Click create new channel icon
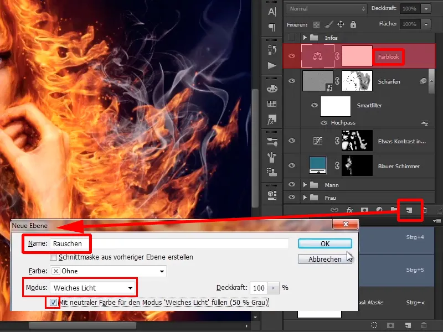The image size is (443, 332). coord(408,325)
